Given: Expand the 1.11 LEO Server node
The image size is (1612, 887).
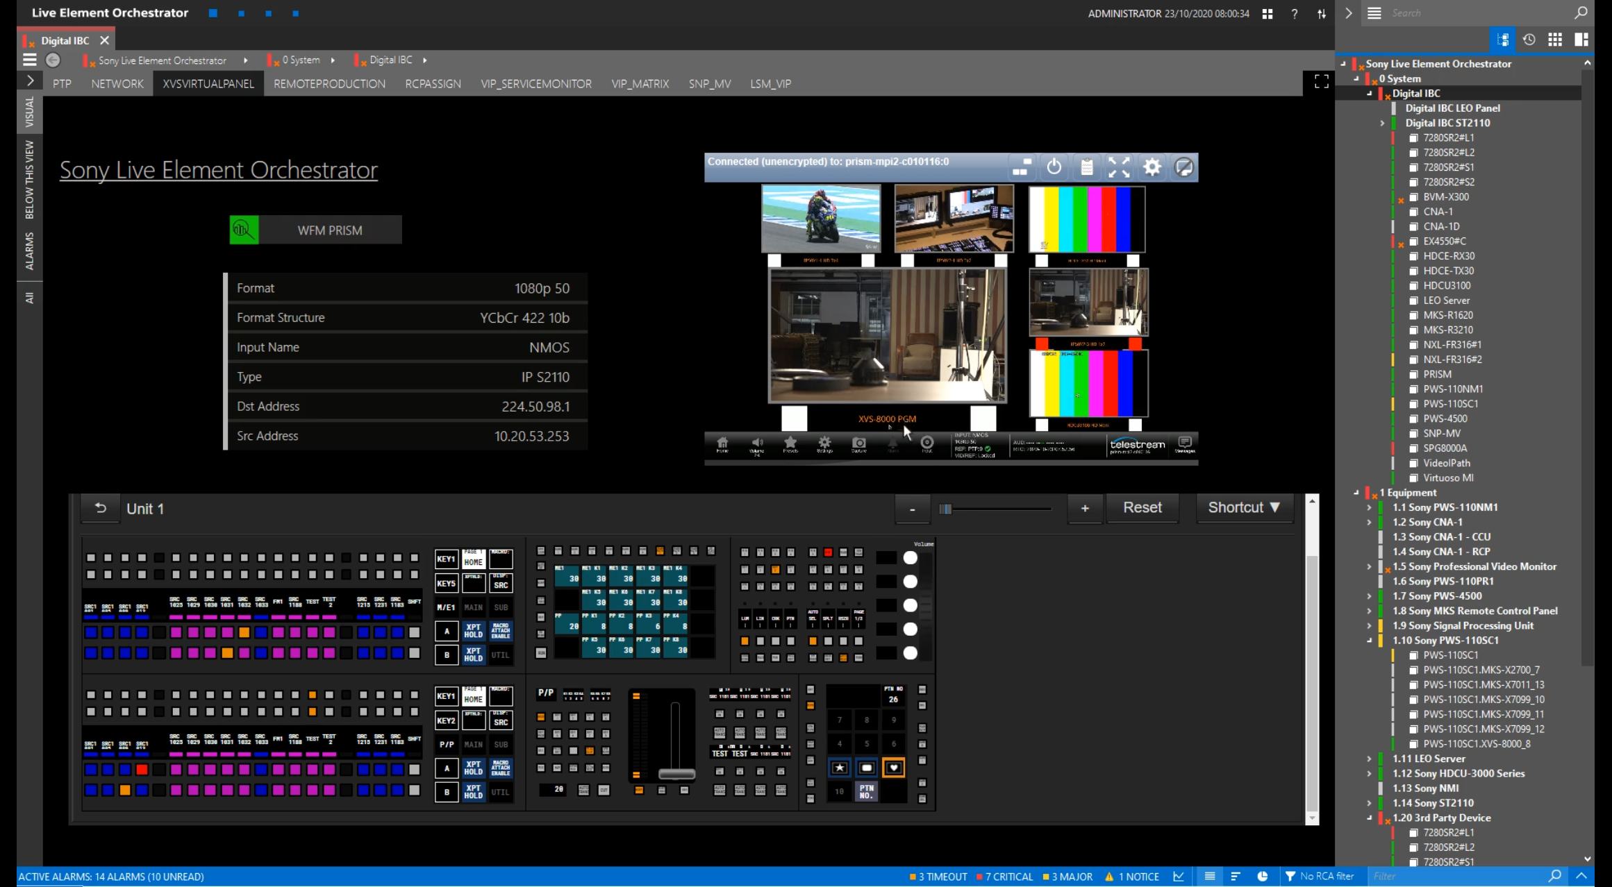Looking at the screenshot, I should pos(1370,759).
